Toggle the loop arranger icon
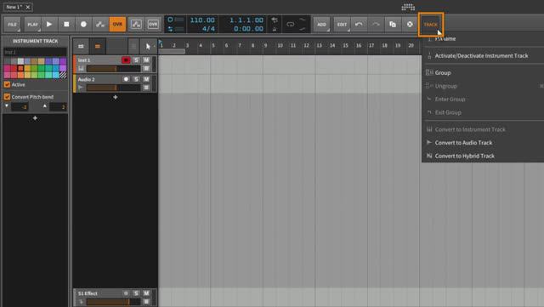The width and height of the screenshot is (544, 307). (291, 25)
